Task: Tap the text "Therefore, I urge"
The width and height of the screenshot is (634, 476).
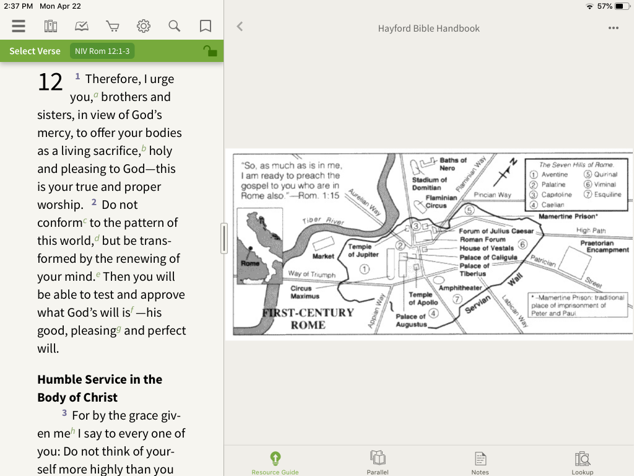Action: [130, 79]
